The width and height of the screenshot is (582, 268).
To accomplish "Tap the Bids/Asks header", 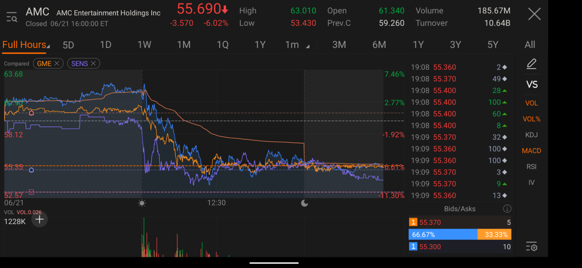I will click(x=460, y=209).
